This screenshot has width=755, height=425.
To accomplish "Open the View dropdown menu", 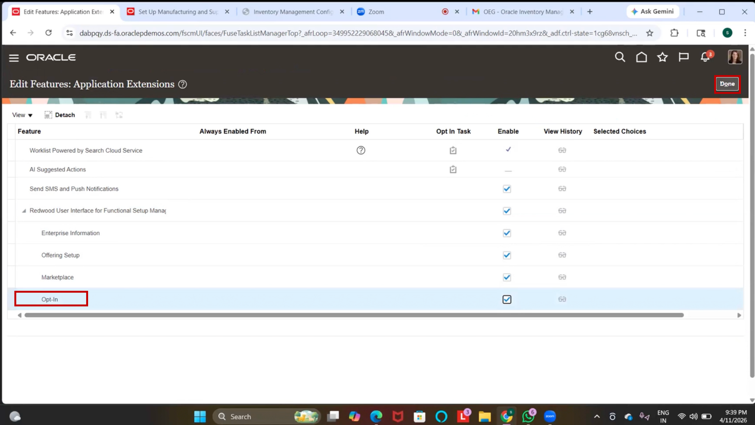I will 22,115.
